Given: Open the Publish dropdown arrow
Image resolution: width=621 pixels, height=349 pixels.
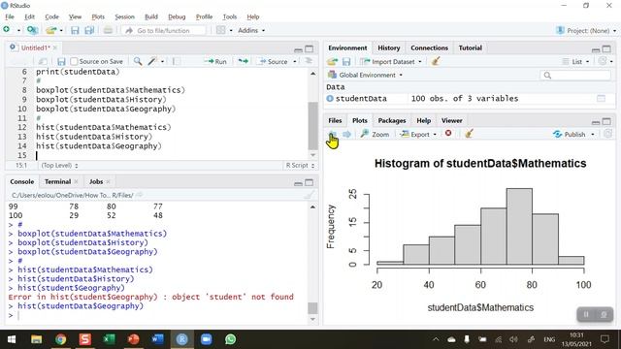Looking at the screenshot, I should click(x=593, y=134).
